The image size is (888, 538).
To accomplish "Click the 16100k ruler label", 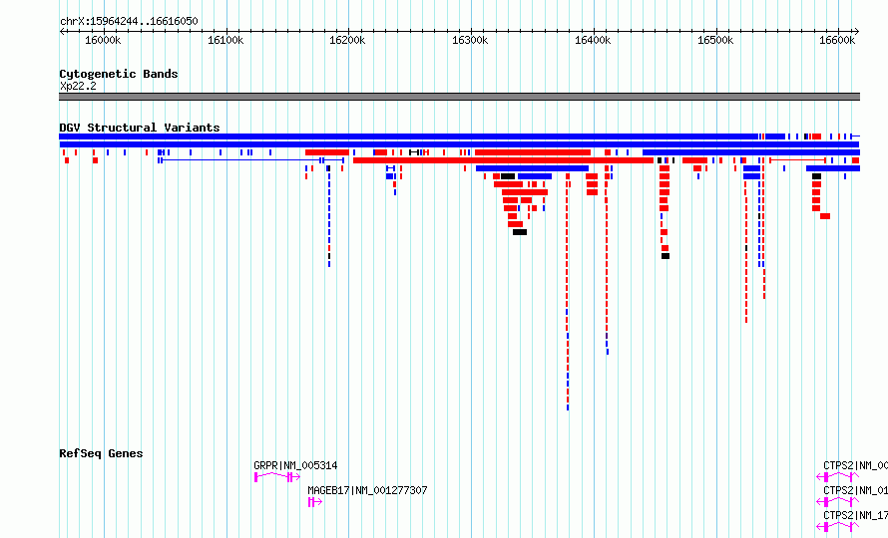I will [x=225, y=41].
